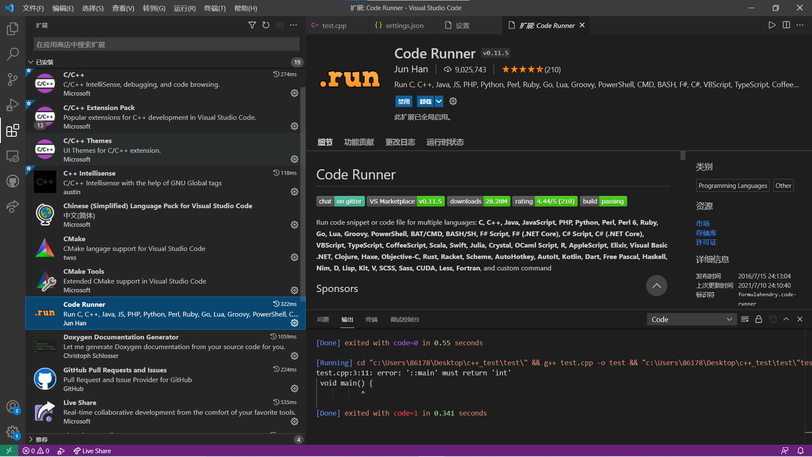
Task: Open manage gear for C/C++ extension
Action: coord(294,93)
